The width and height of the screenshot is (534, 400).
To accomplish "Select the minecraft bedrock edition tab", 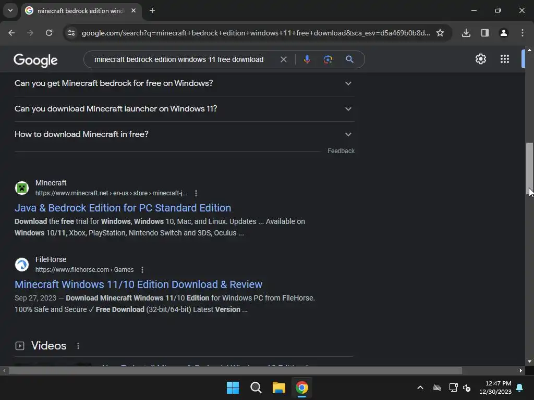I will [x=80, y=11].
